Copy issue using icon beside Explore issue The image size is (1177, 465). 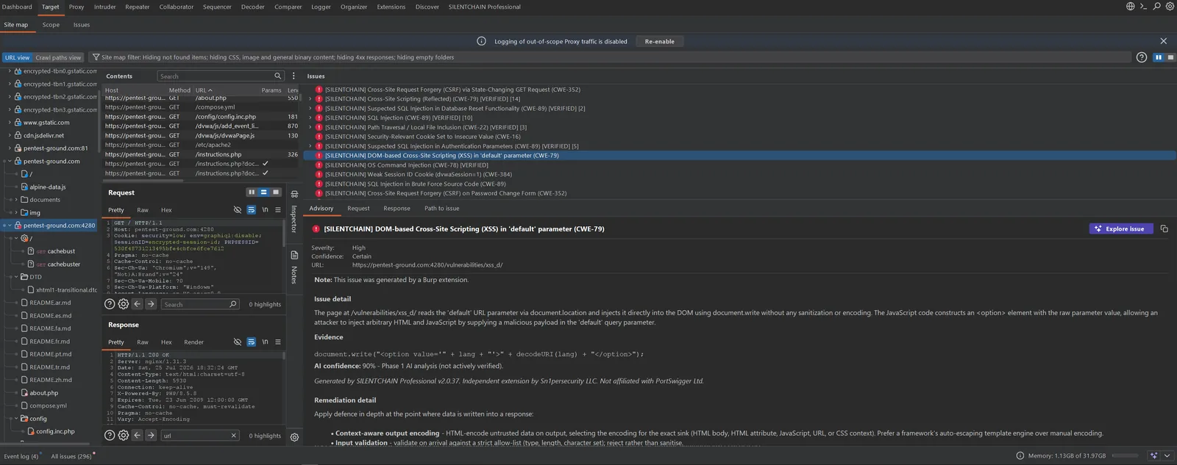click(1164, 229)
